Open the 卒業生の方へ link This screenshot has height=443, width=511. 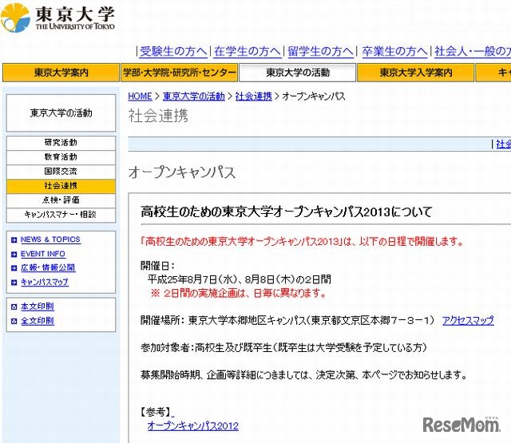pyautogui.click(x=394, y=51)
